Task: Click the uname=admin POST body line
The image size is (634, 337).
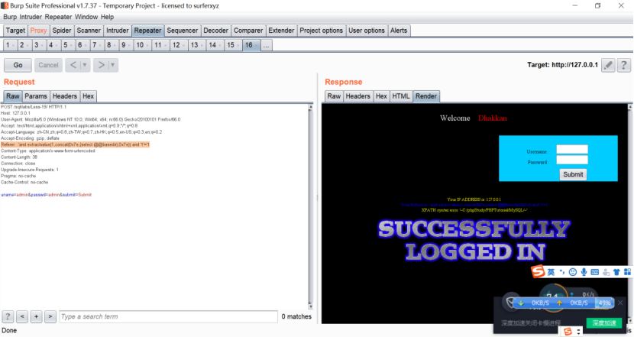Action: pyautogui.click(x=46, y=195)
